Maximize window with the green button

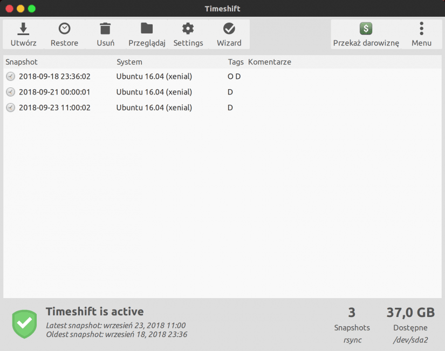[x=32, y=9]
